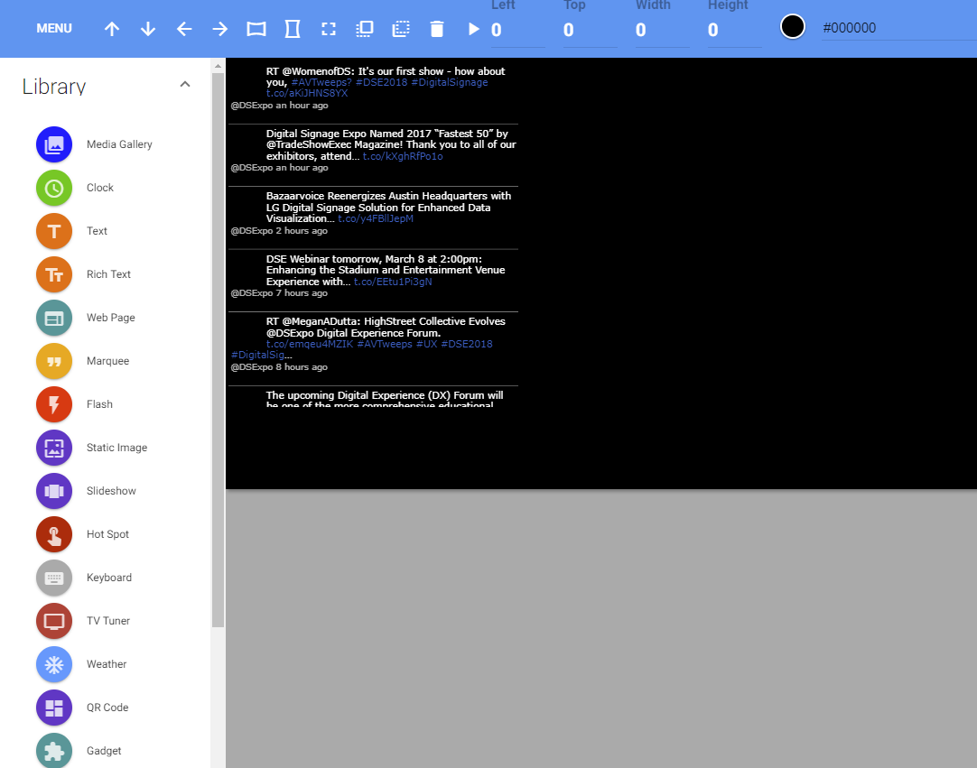Click the "Digital Signage Expo Named 2017" tweet text
This screenshot has height=768, width=977.
391,144
